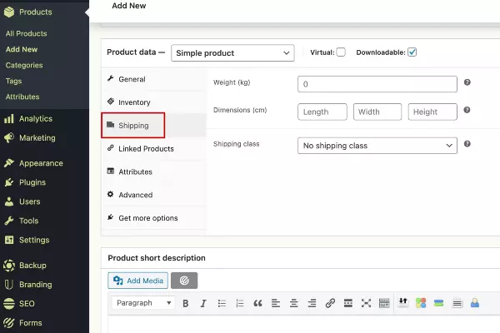Open the Simple product type dropdown
500x333 pixels.
click(x=232, y=53)
